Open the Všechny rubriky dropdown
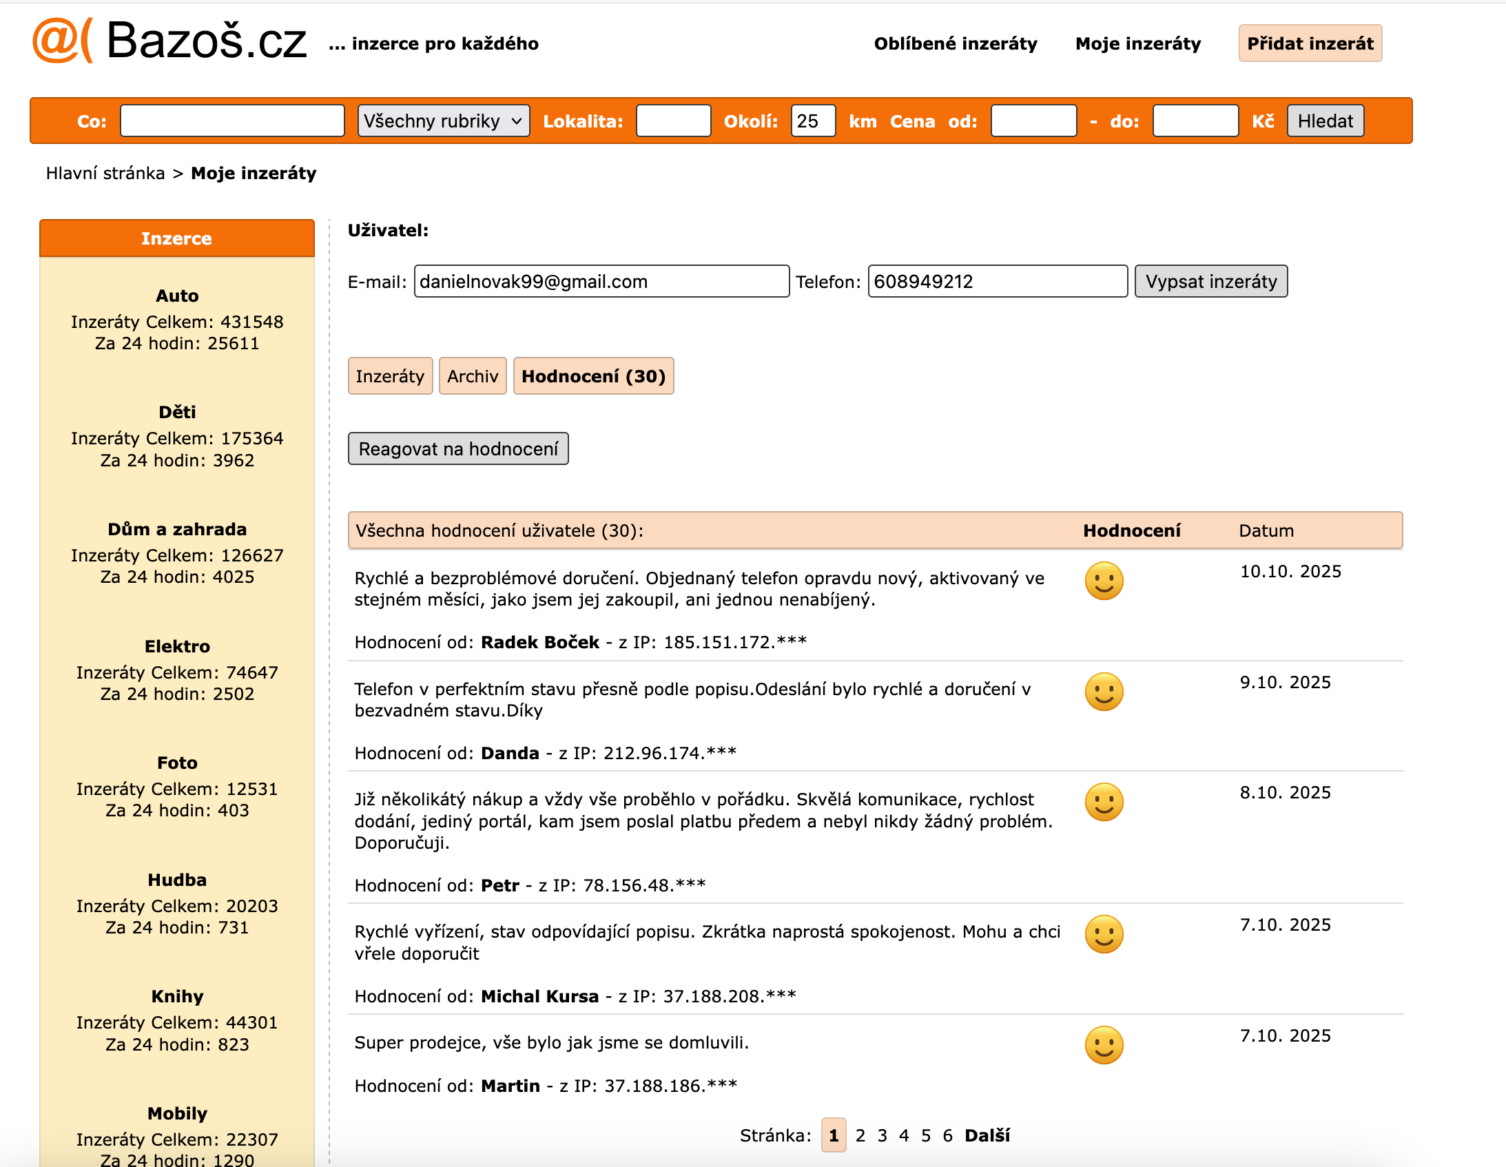This screenshot has height=1167, width=1506. [x=443, y=121]
